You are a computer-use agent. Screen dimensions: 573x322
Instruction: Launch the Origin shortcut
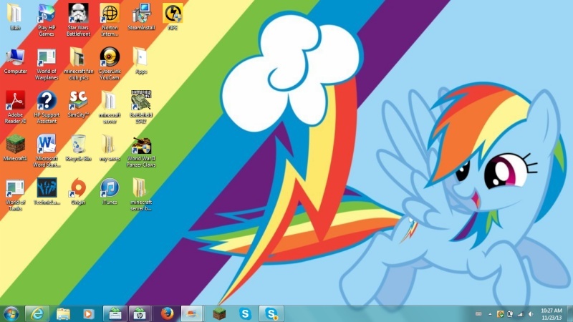click(78, 191)
